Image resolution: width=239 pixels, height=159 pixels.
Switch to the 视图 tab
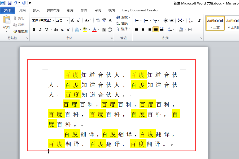[x=112, y=10]
